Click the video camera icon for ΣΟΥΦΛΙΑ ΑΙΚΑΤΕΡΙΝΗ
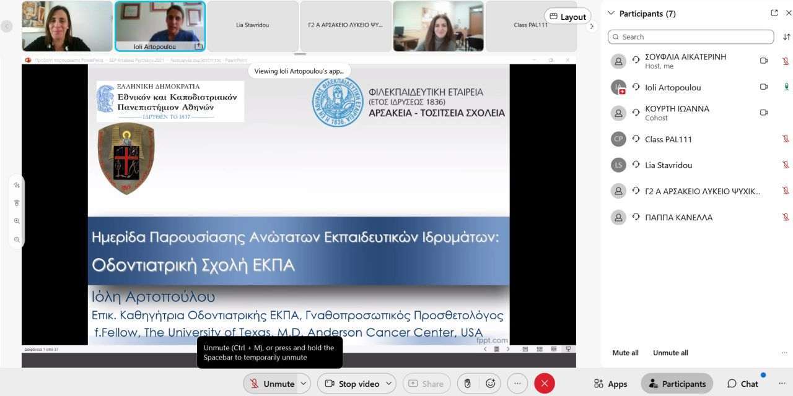 click(764, 61)
